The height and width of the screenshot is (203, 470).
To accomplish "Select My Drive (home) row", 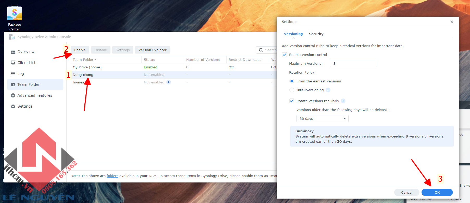I will point(174,67).
